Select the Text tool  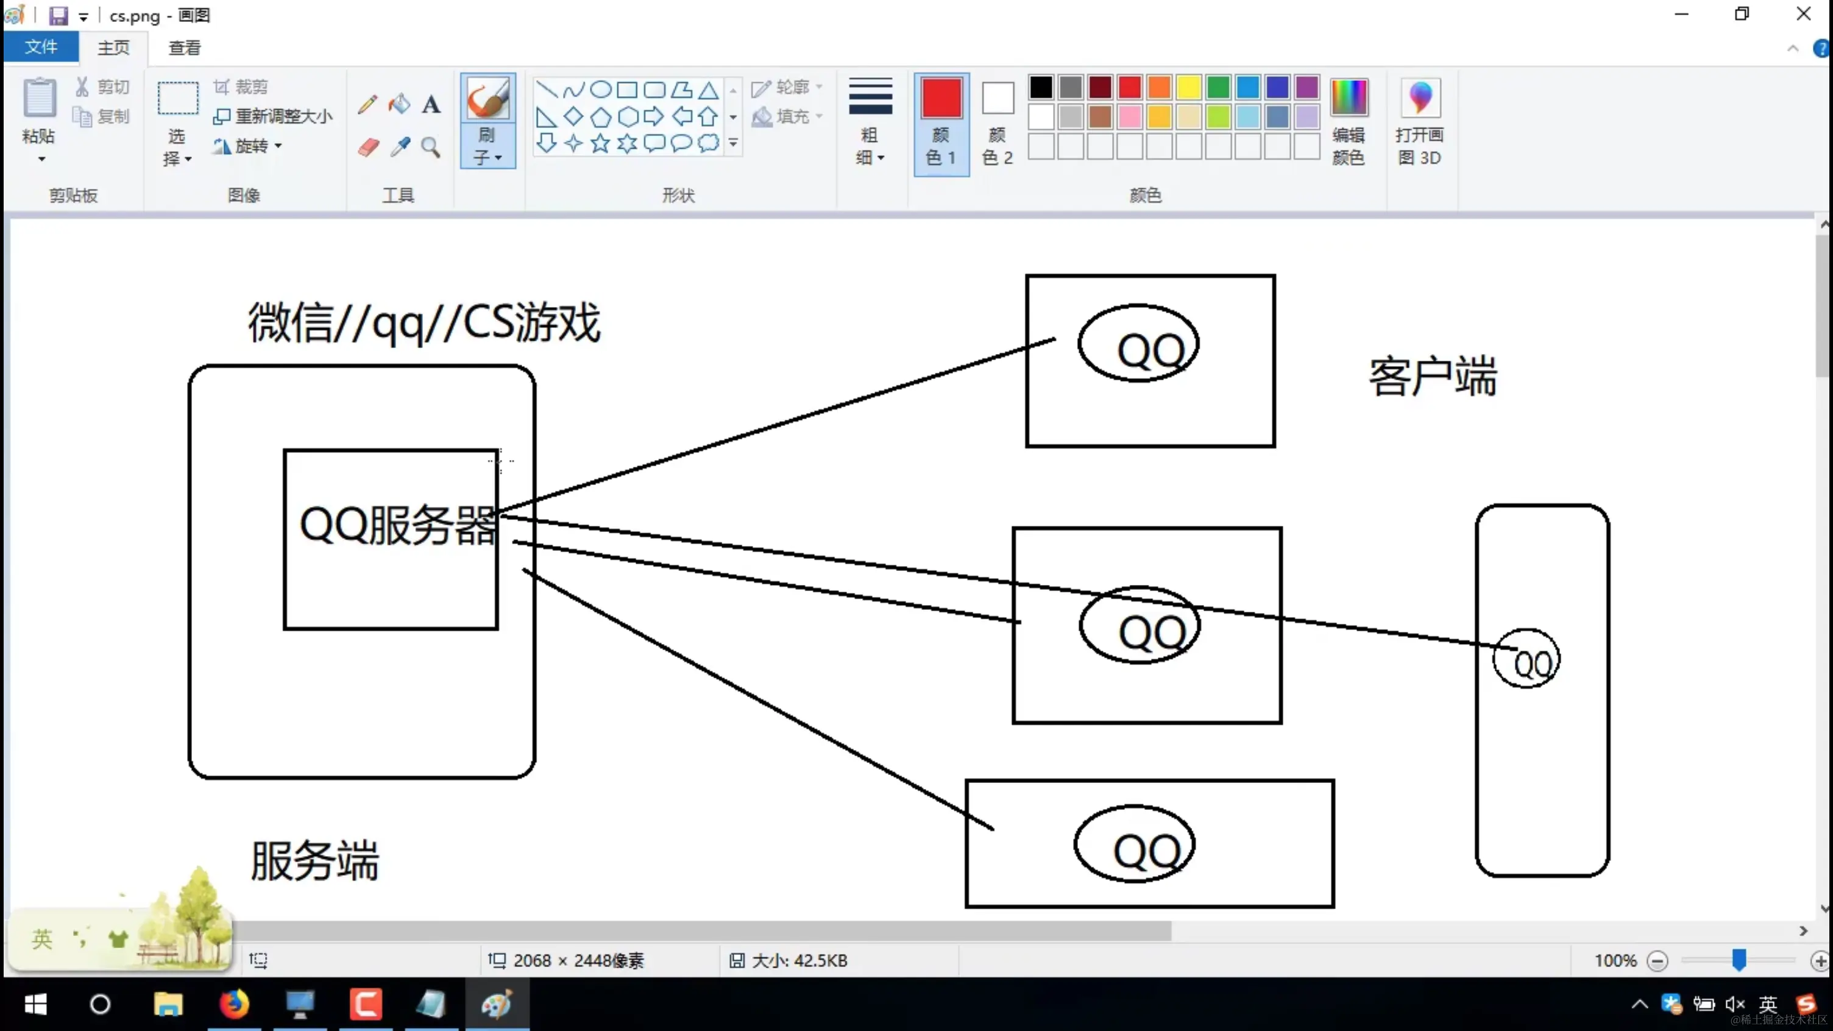click(431, 105)
